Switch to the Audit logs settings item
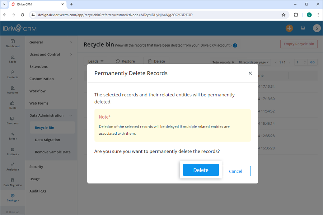 point(38,191)
